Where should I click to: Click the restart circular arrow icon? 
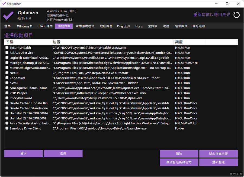(x=236, y=15)
